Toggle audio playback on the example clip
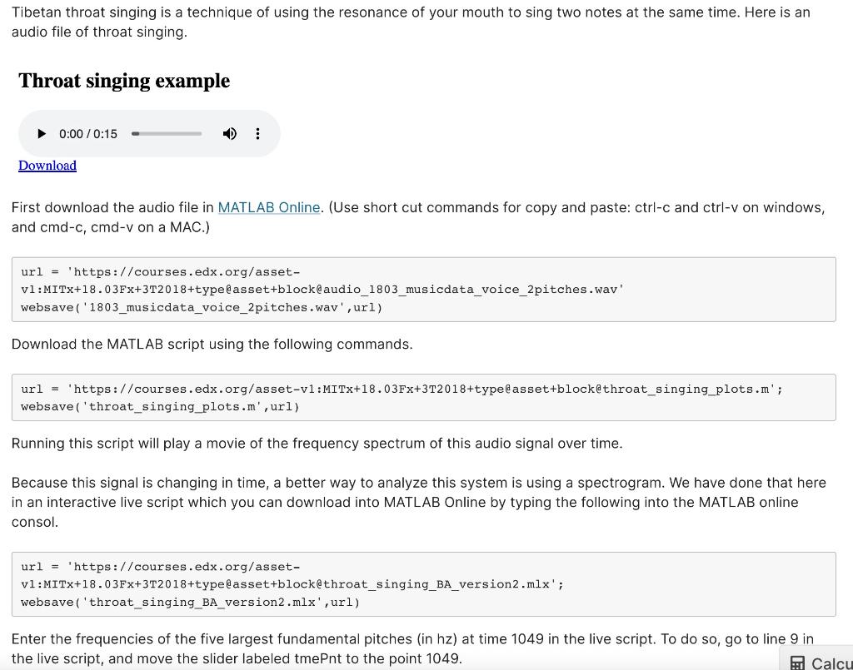 click(x=42, y=133)
